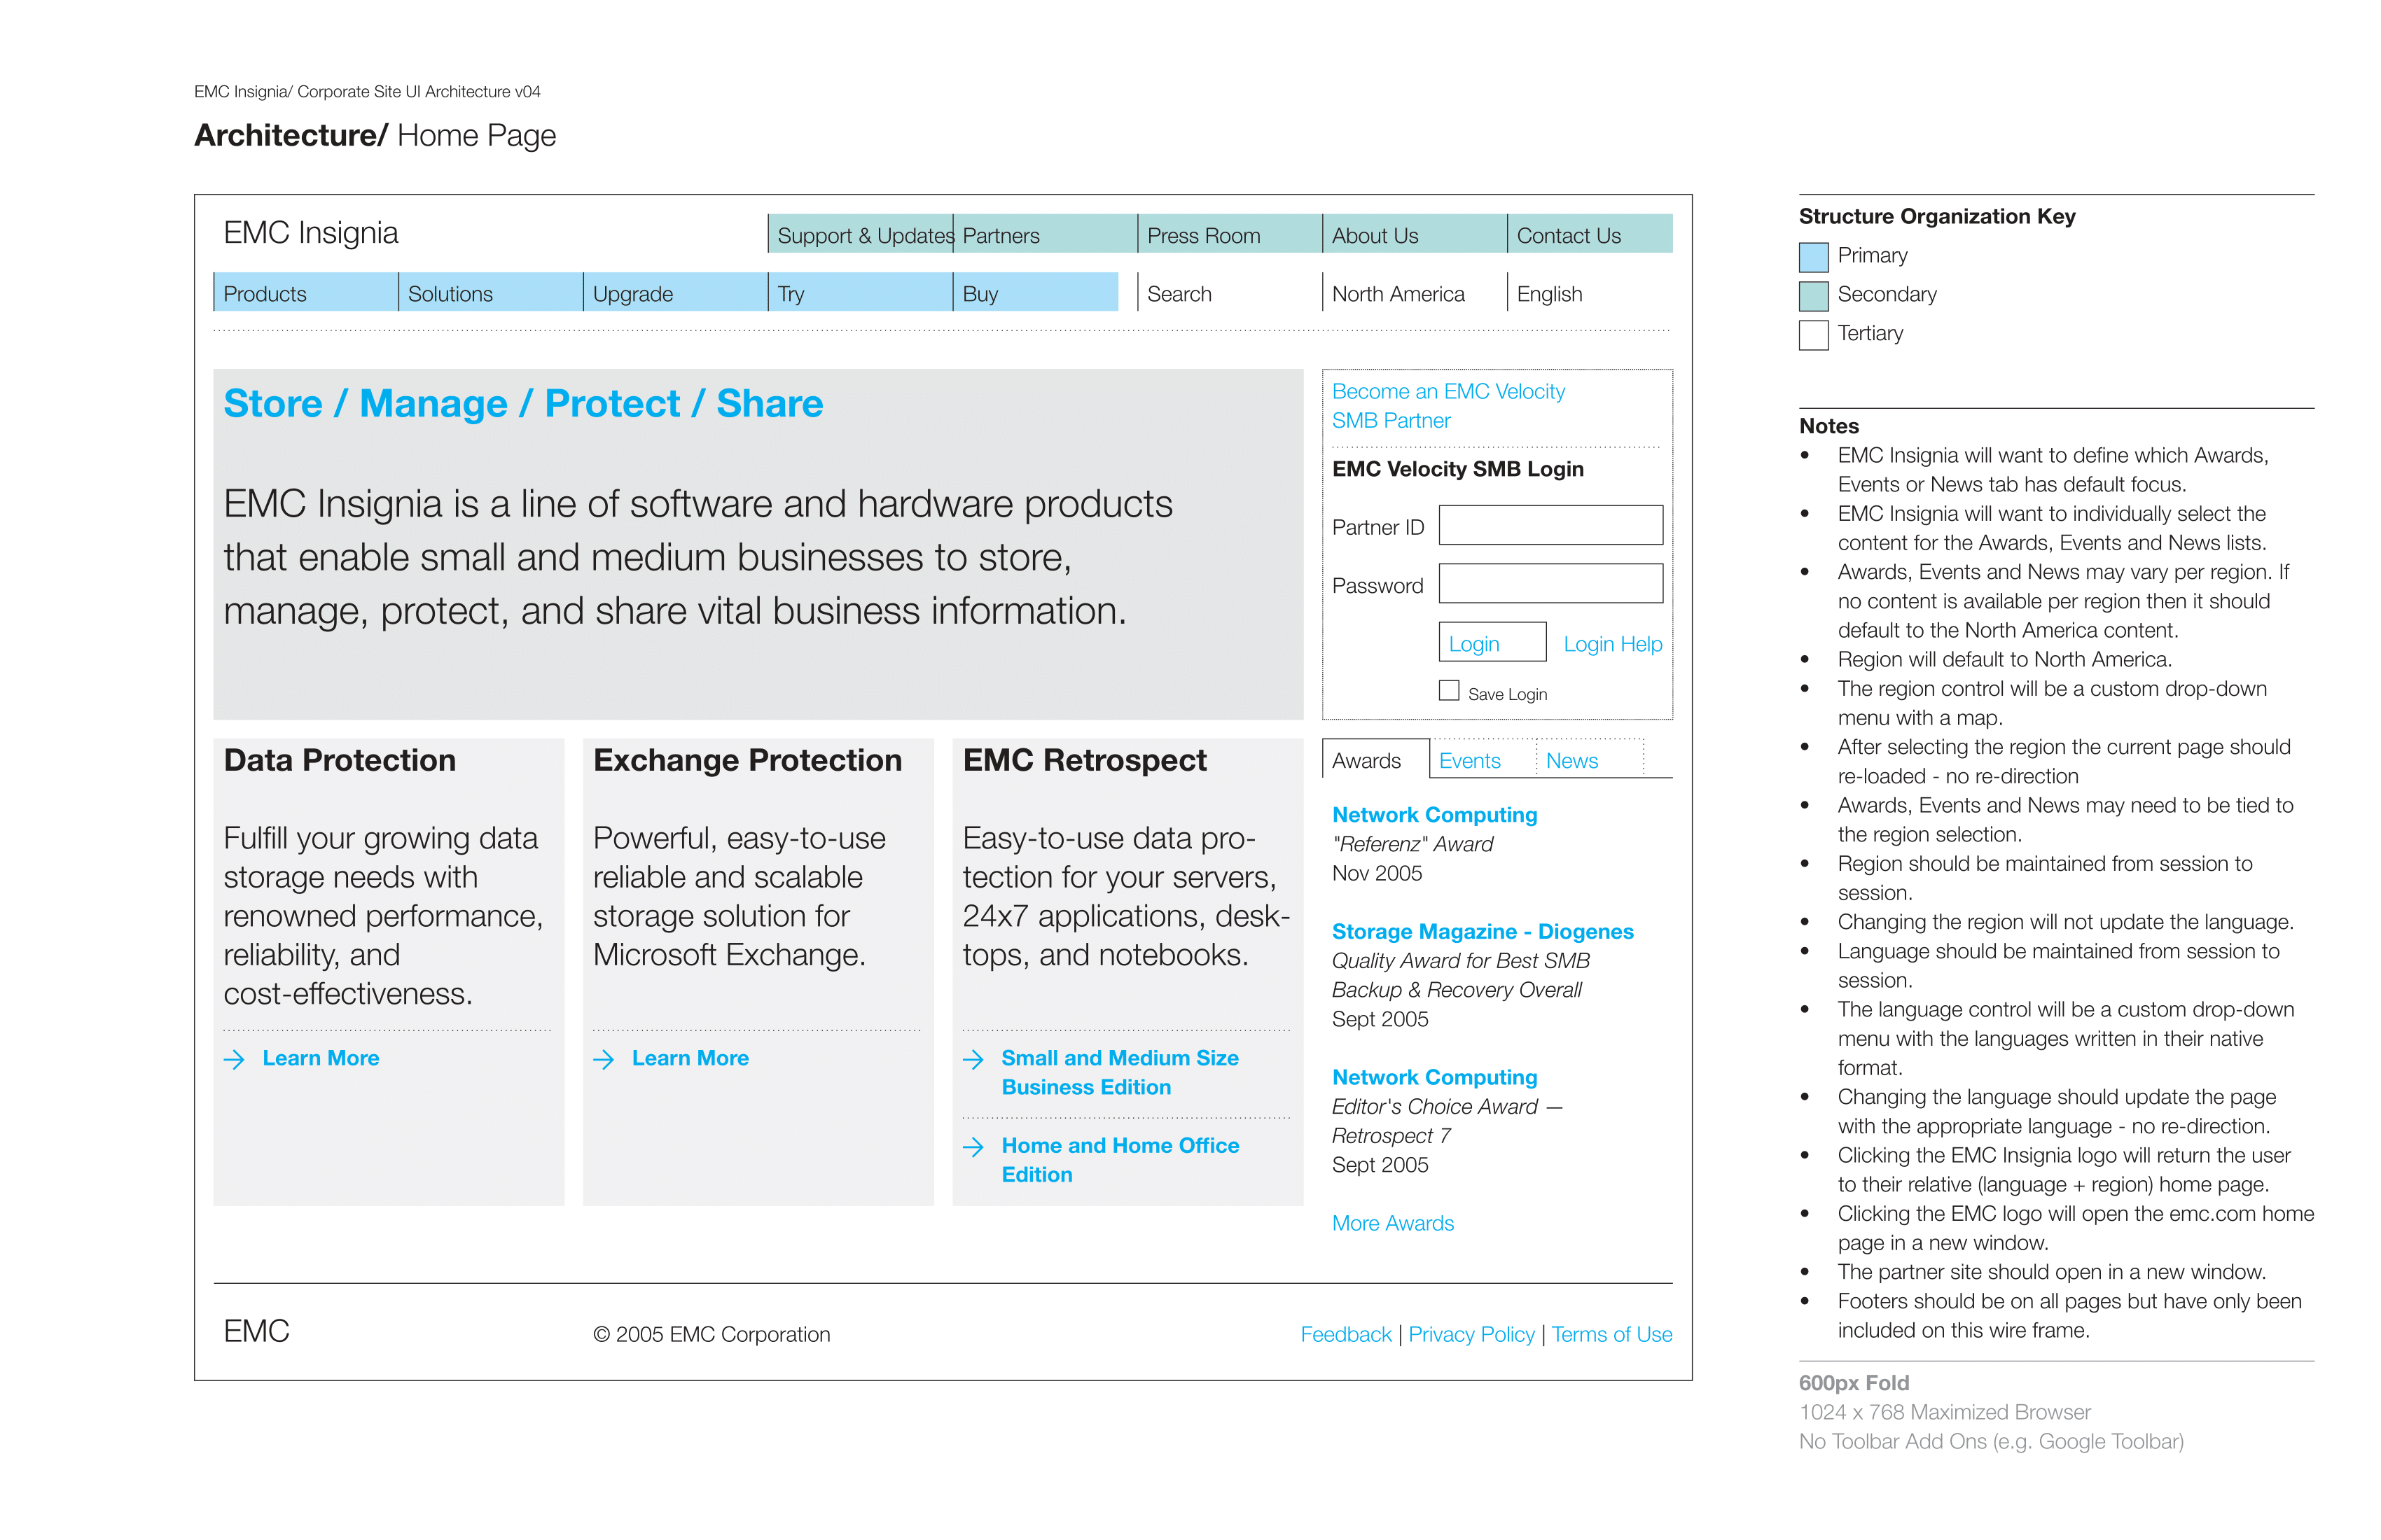Select Upgrade in primary navigation
Viewport: 2381px width, 1540px height.
tap(675, 292)
